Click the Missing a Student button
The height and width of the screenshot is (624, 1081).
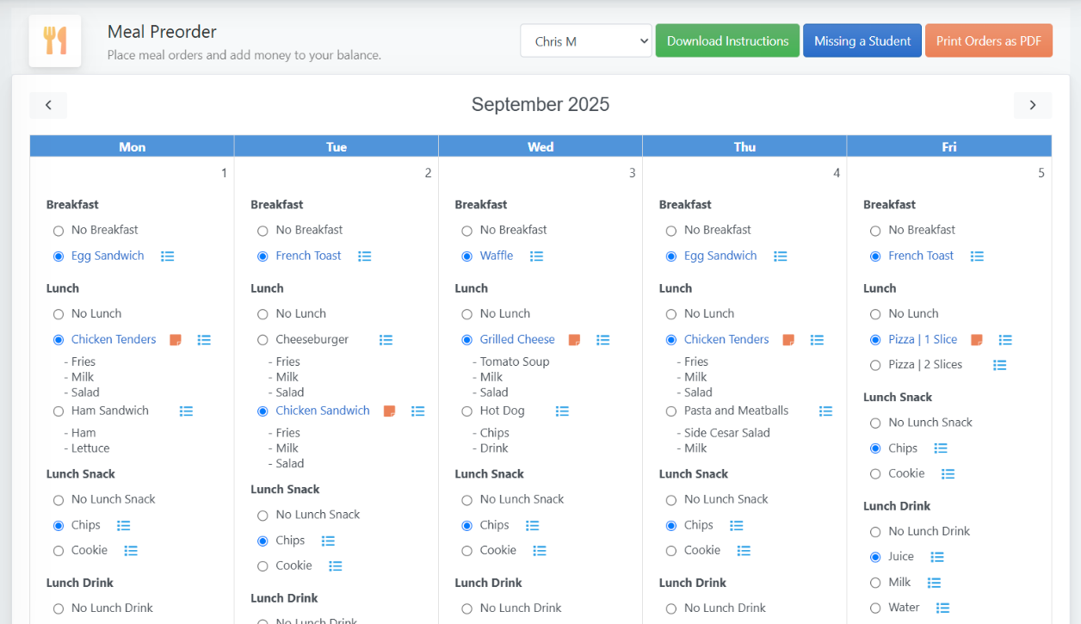coord(862,40)
